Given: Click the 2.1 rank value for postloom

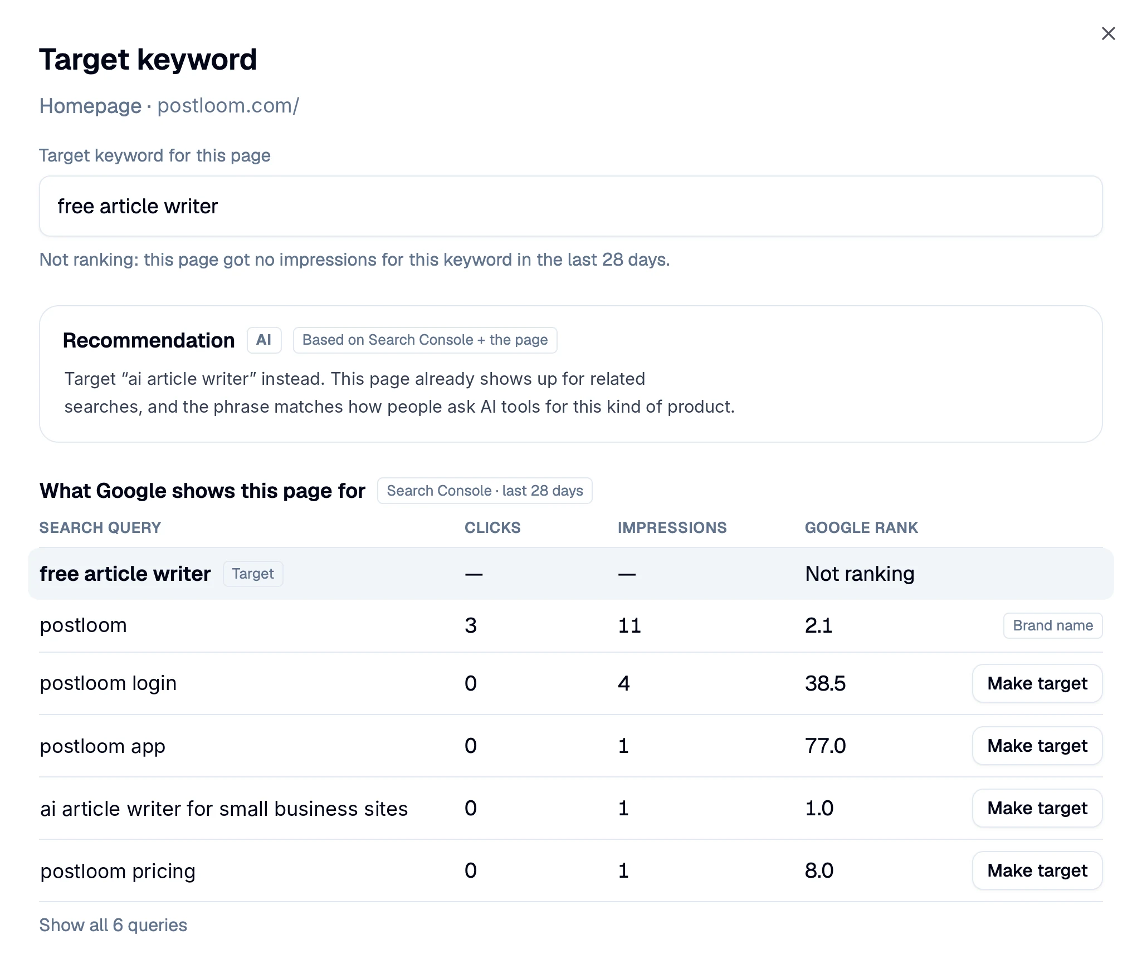Looking at the screenshot, I should [818, 625].
